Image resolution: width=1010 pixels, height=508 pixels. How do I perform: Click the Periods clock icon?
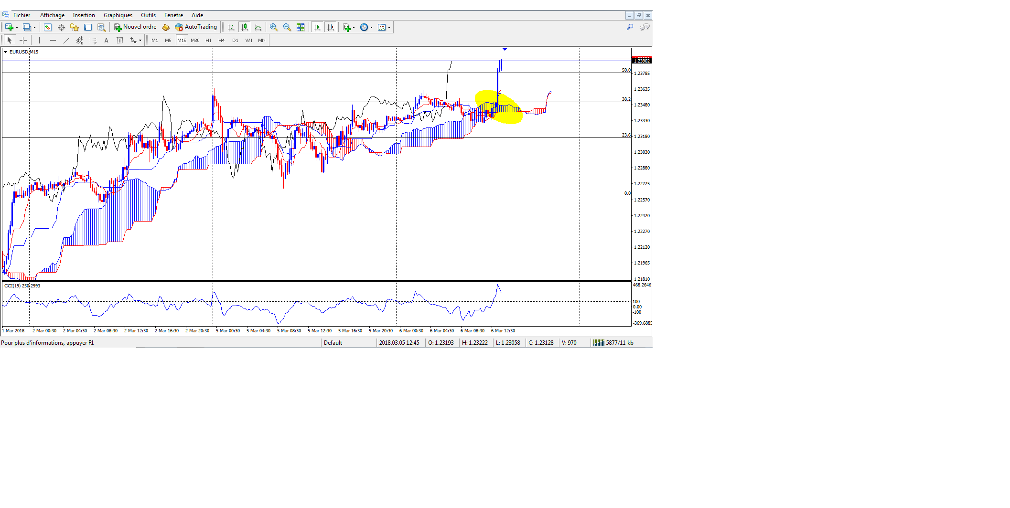[x=364, y=27]
